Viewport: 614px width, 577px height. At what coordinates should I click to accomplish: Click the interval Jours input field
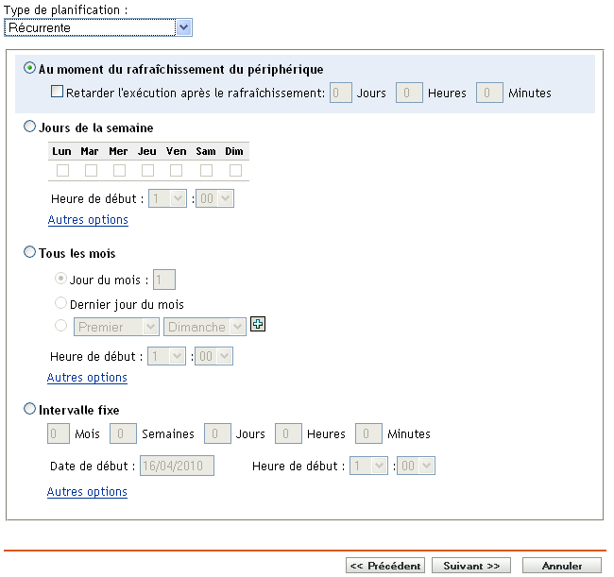coord(217,433)
